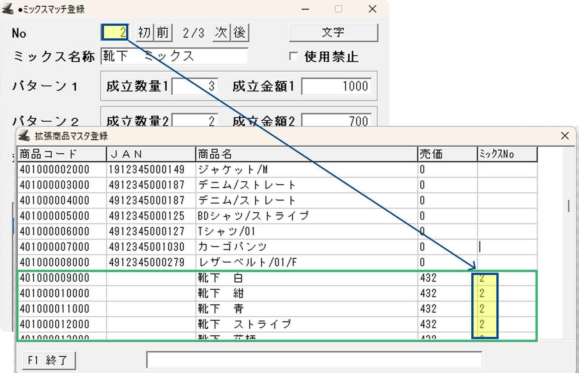Click the 拡張商品マスタ登録 title bar icon
579x373 pixels.
(24, 136)
